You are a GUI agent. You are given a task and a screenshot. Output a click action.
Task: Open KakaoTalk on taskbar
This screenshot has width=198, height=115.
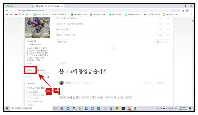(x=117, y=108)
